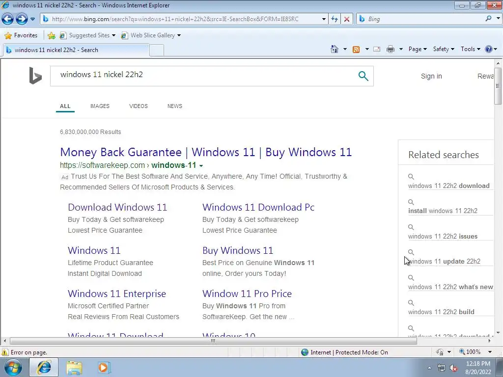The height and width of the screenshot is (377, 503).
Task: Click the teal search magnifier button
Action: (363, 76)
